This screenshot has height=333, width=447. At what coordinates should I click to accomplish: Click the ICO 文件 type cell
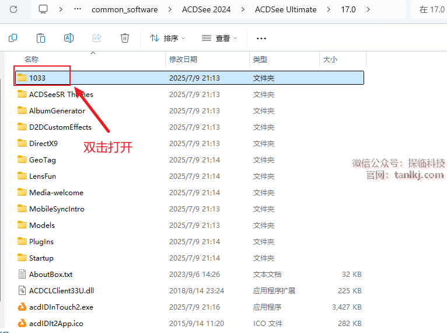[x=268, y=323]
